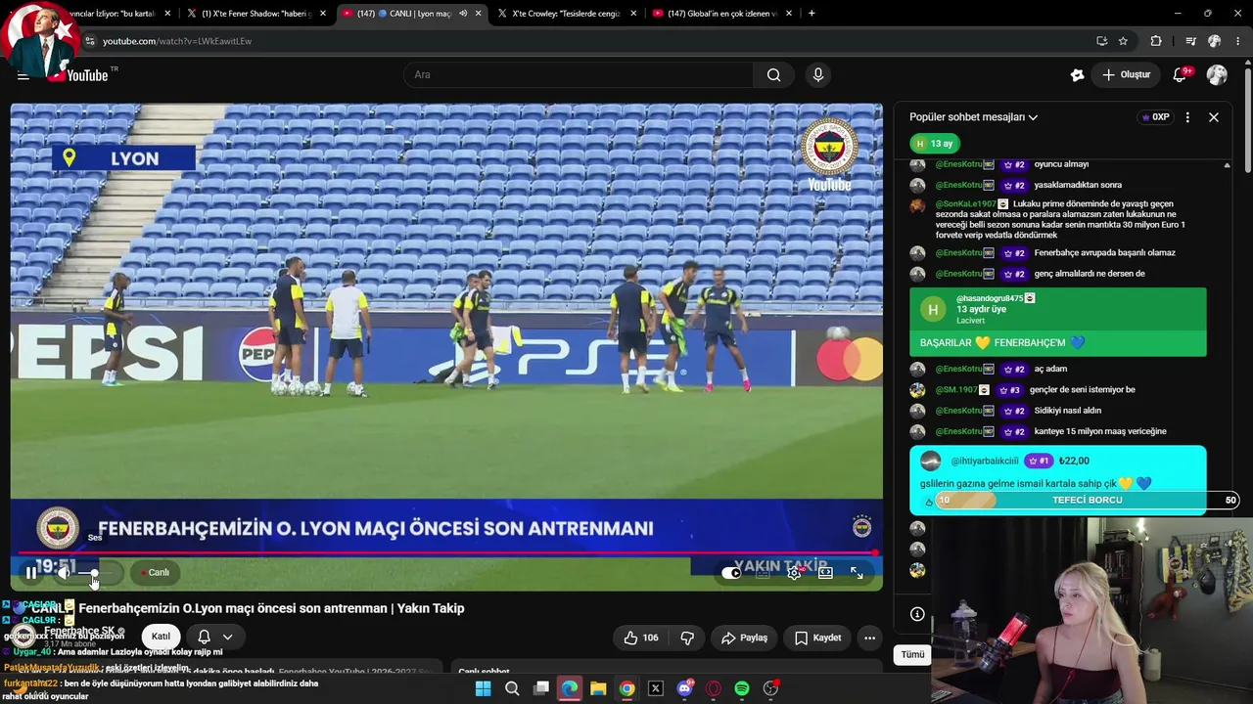This screenshot has width=1253, height=704.
Task: Dislike the video
Action: pyautogui.click(x=687, y=638)
